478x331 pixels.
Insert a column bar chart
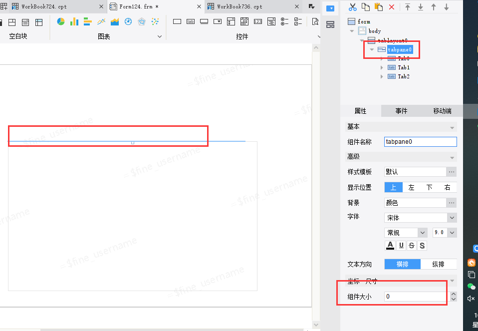74,21
